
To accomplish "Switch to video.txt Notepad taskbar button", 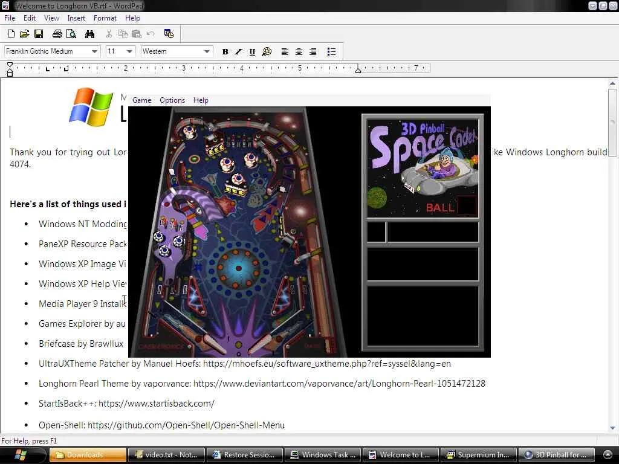I will click(x=167, y=455).
